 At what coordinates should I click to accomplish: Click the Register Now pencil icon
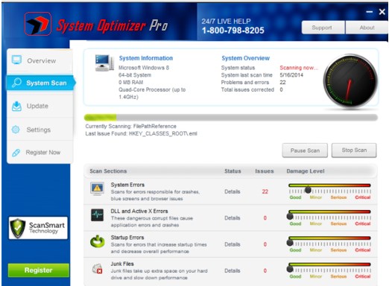(x=16, y=153)
